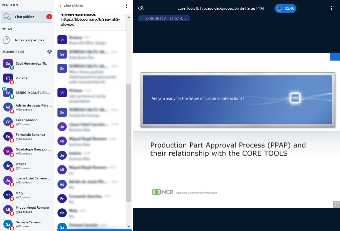Click Saul Hernández's avatar icon

[x=8, y=64]
